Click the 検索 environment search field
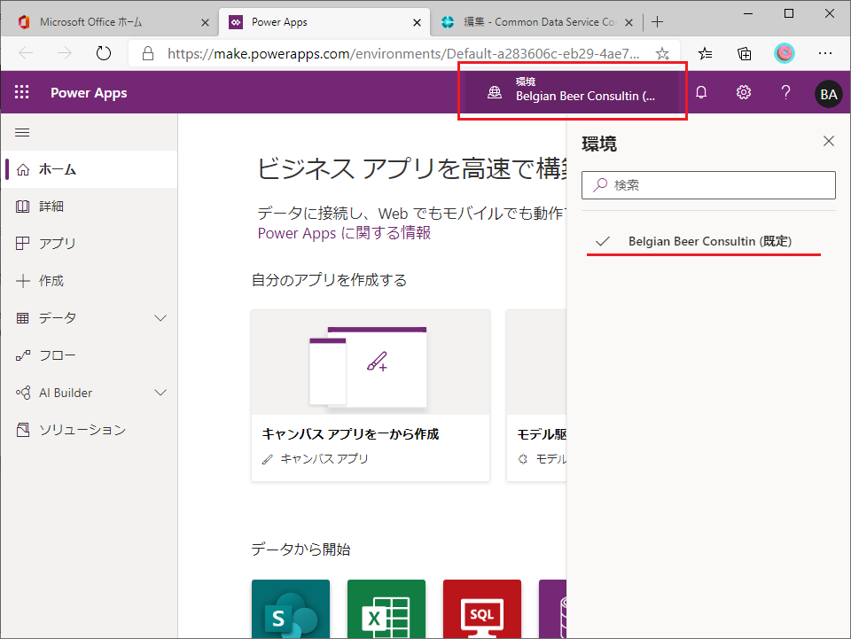This screenshot has width=851, height=639. click(x=708, y=185)
